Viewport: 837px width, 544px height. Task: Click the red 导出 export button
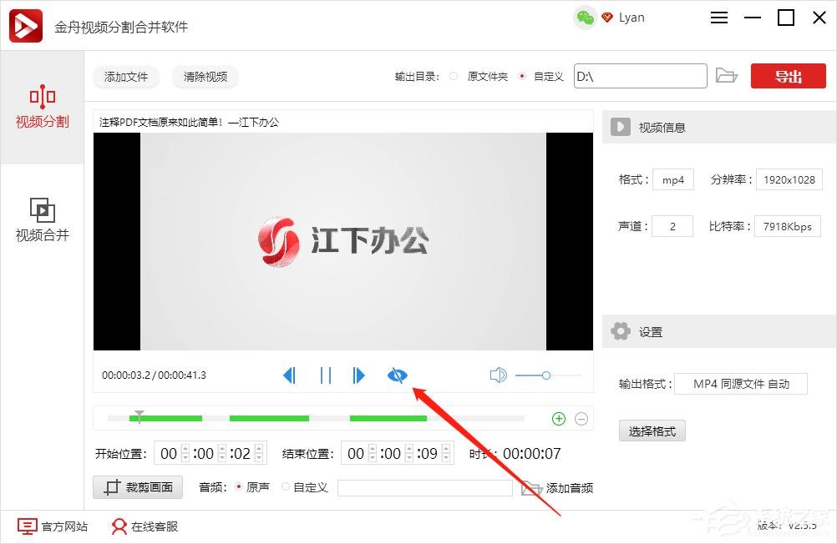tap(787, 75)
